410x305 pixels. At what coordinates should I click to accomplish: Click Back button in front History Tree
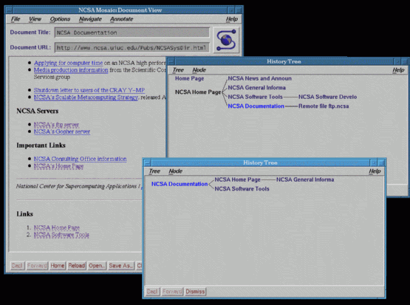152,292
